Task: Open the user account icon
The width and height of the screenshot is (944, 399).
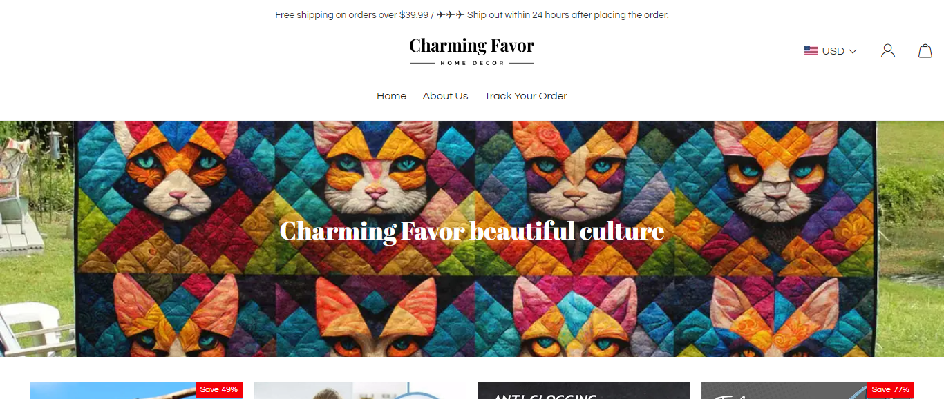Action: coord(888,50)
